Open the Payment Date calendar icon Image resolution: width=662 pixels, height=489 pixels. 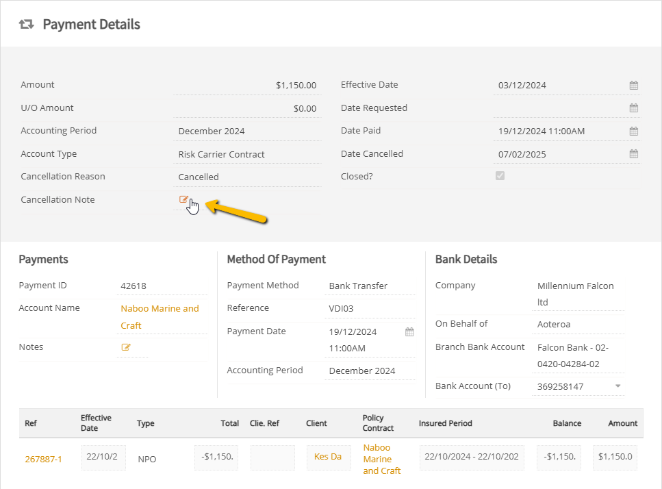409,332
